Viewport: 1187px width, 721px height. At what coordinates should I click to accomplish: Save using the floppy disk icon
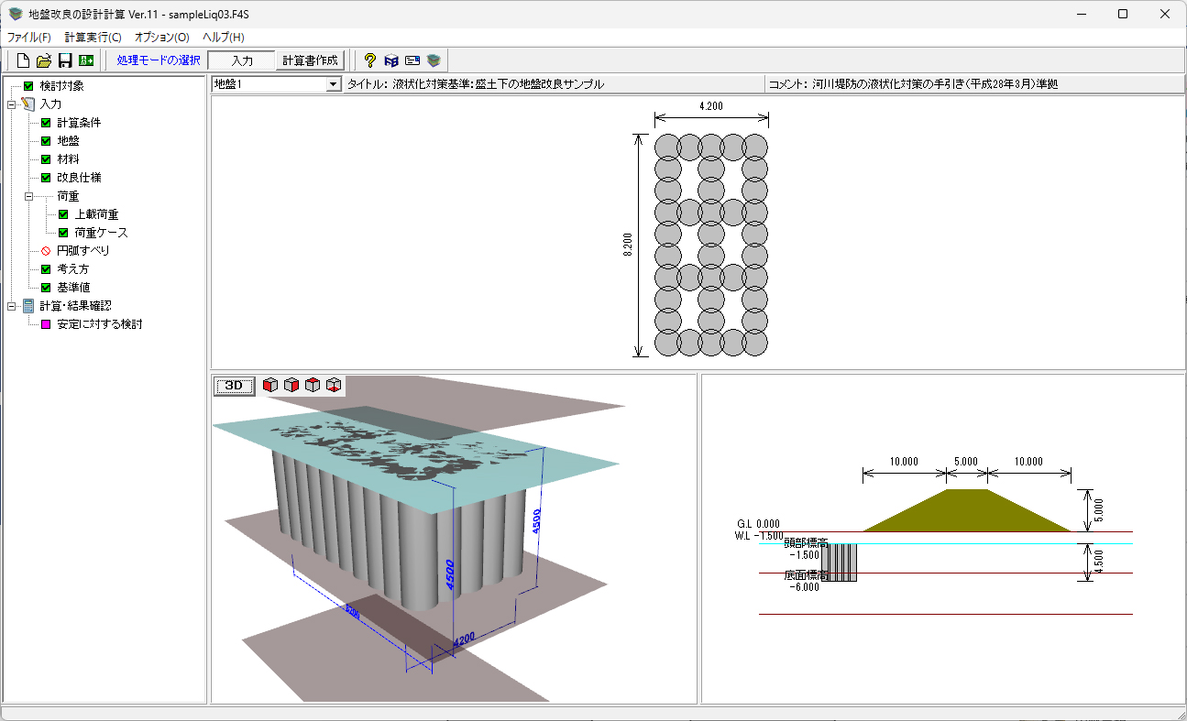click(65, 60)
